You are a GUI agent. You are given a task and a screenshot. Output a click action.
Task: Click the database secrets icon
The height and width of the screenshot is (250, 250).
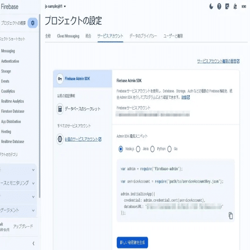coord(60,109)
